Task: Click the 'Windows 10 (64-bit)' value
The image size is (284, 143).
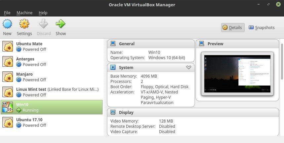Action: pos(167,58)
